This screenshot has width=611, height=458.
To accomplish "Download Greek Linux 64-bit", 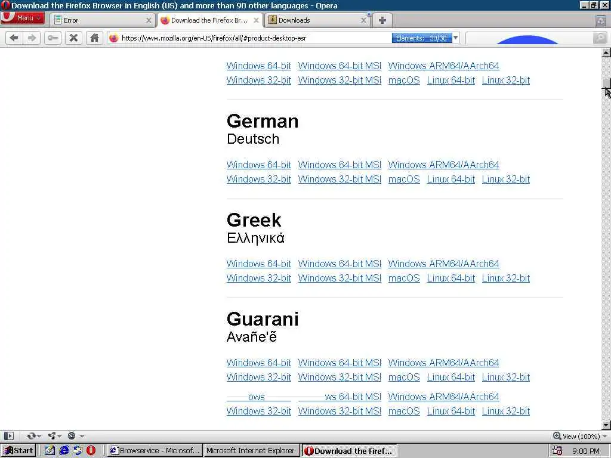I will coord(451,278).
